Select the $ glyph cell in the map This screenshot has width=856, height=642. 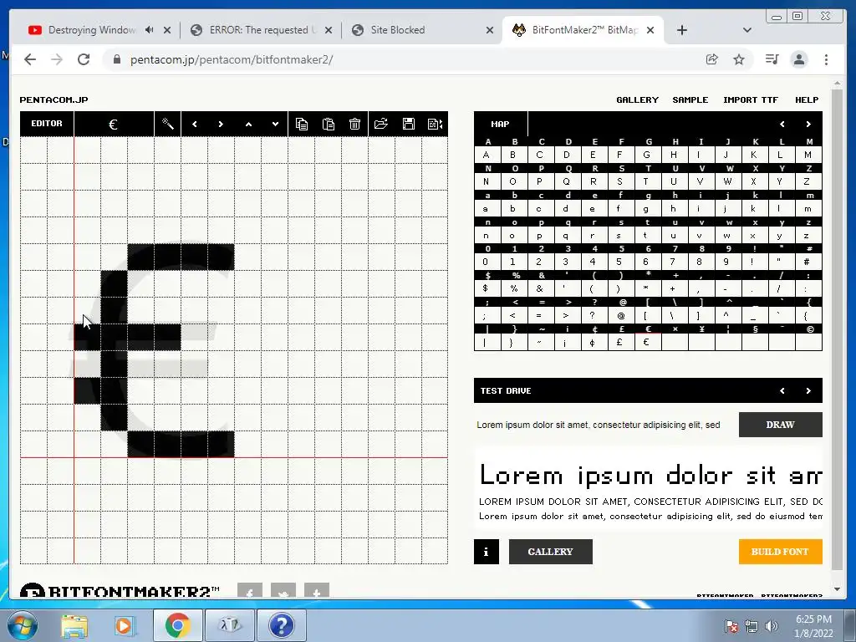(486, 288)
